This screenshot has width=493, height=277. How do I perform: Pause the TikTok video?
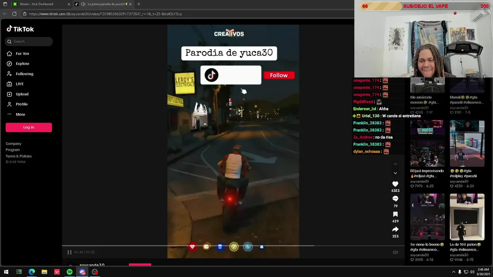69,252
